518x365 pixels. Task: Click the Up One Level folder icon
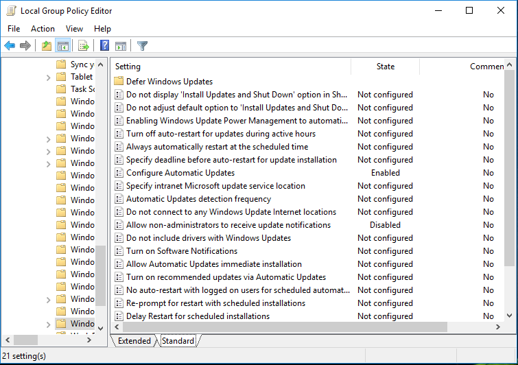(46, 46)
